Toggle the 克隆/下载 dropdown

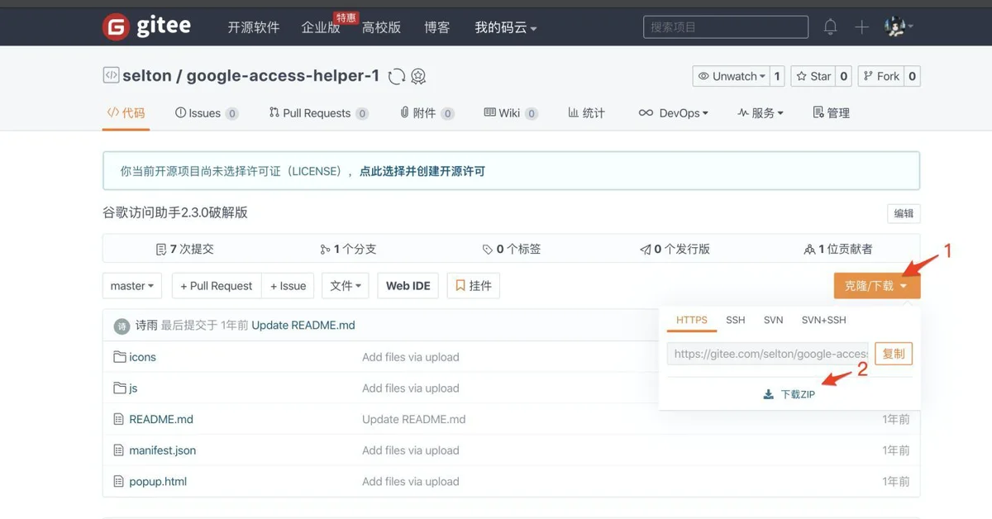pos(876,286)
